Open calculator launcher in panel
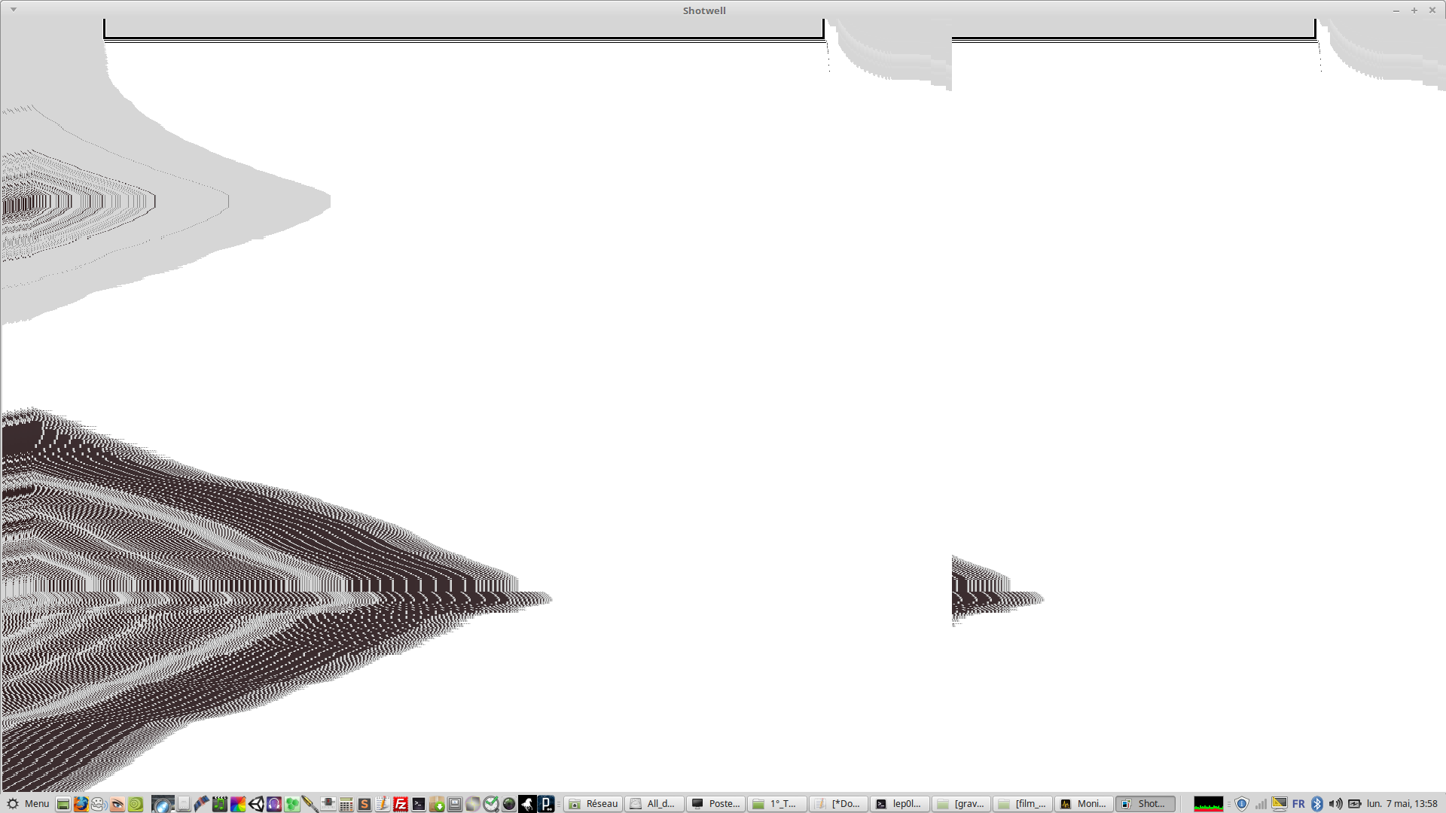Screen dimensions: 1446x813 [x=346, y=804]
